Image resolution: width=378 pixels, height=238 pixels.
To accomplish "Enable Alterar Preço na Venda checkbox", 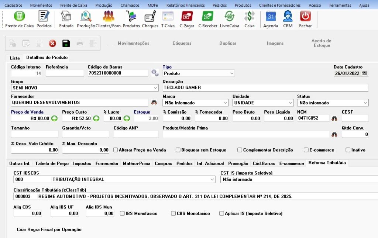I will click(116, 150).
